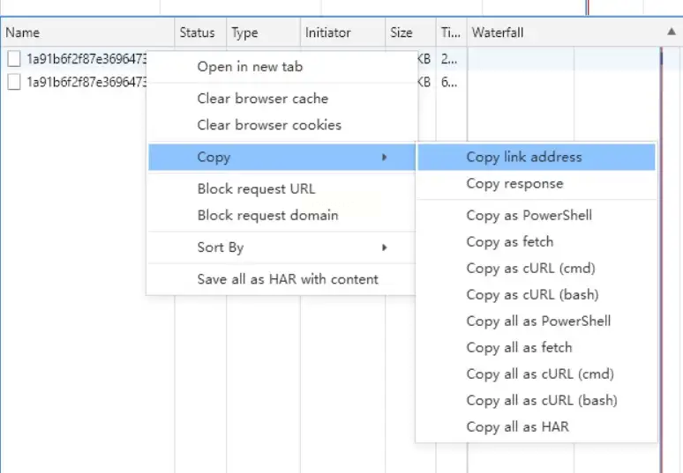Click the Size column header

[x=401, y=33]
